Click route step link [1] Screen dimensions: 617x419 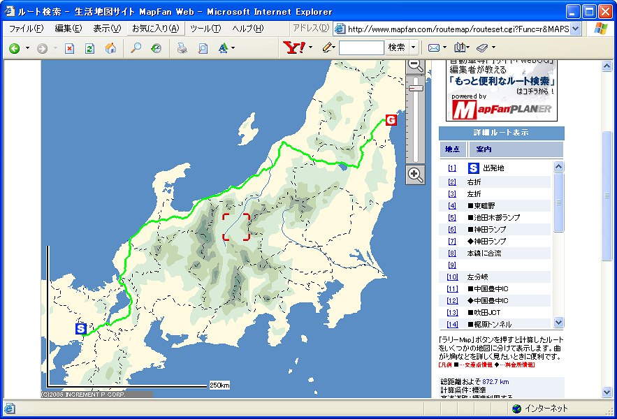[451, 168]
